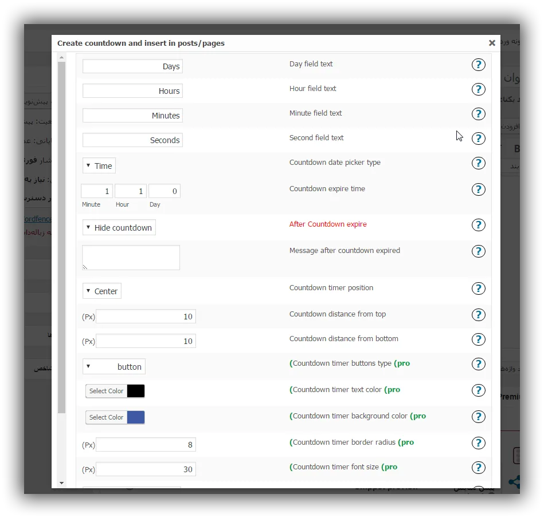Image resolution: width=544 pixels, height=518 pixels.
Task: Open help for Countdown timer background color
Action: point(478,417)
